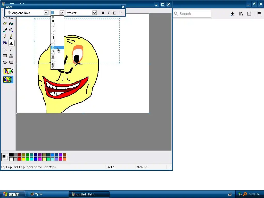Pick the bright yellow palette color

(23, 159)
